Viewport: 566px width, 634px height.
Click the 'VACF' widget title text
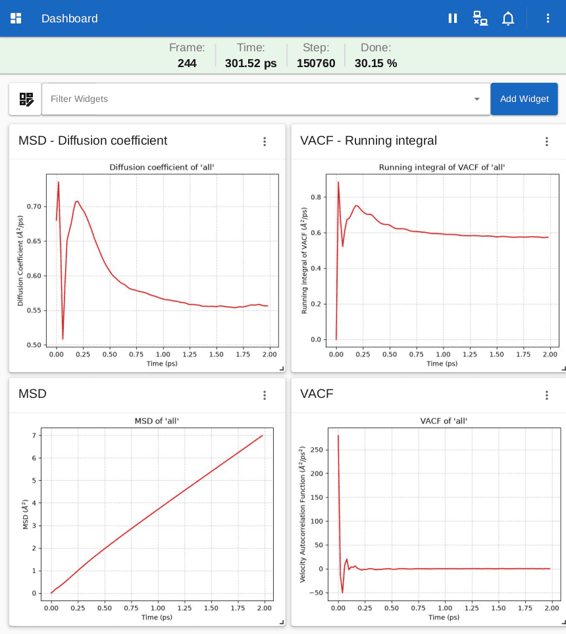(x=317, y=394)
